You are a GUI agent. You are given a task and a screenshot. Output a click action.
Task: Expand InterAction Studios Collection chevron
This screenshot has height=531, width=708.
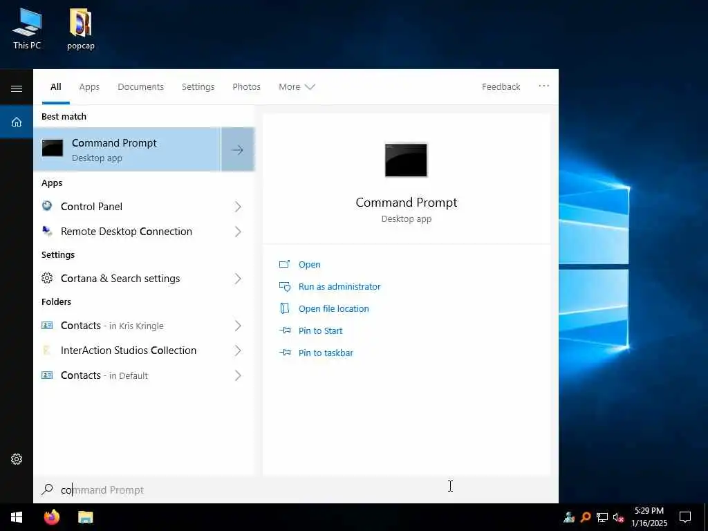(238, 351)
